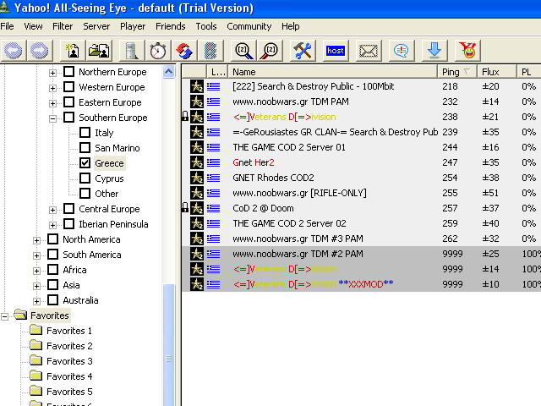
Task: Open the Player menu
Action: tap(133, 26)
